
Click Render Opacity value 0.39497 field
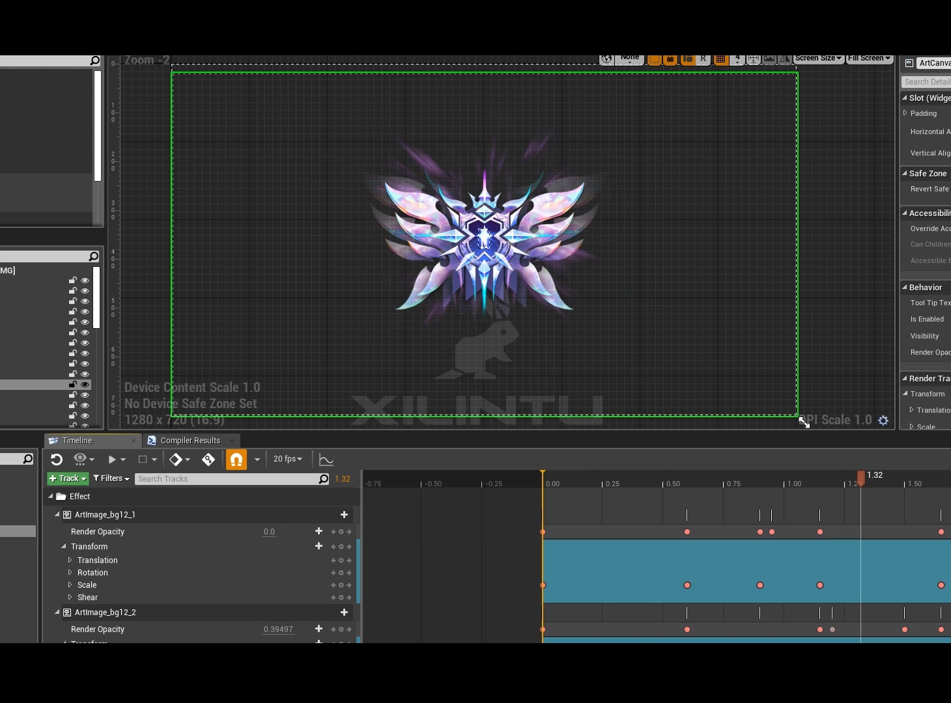[278, 629]
